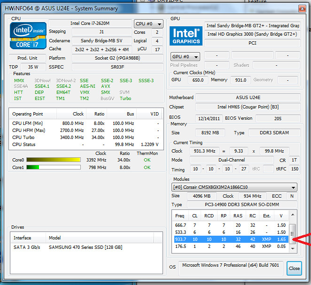This screenshot has width=311, height=285.
Task: Click the Close button
Action: (294, 268)
